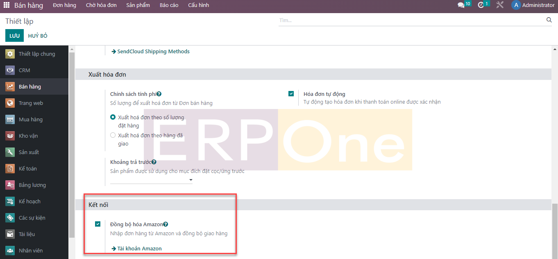Open the apps grid menu icon

click(x=7, y=5)
